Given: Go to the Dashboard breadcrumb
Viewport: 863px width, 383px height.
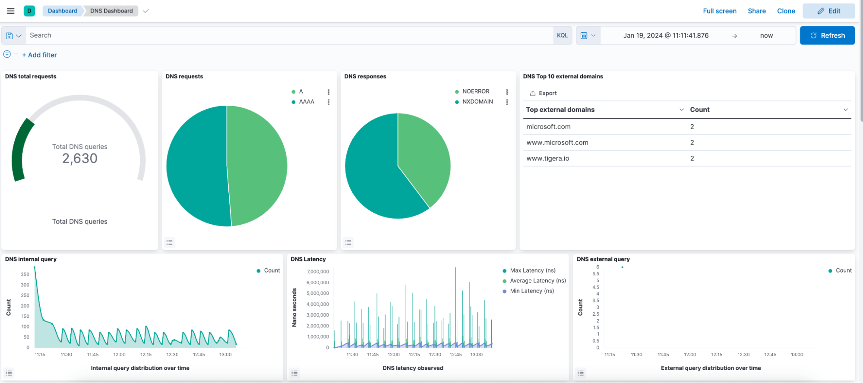Looking at the screenshot, I should 63,11.
